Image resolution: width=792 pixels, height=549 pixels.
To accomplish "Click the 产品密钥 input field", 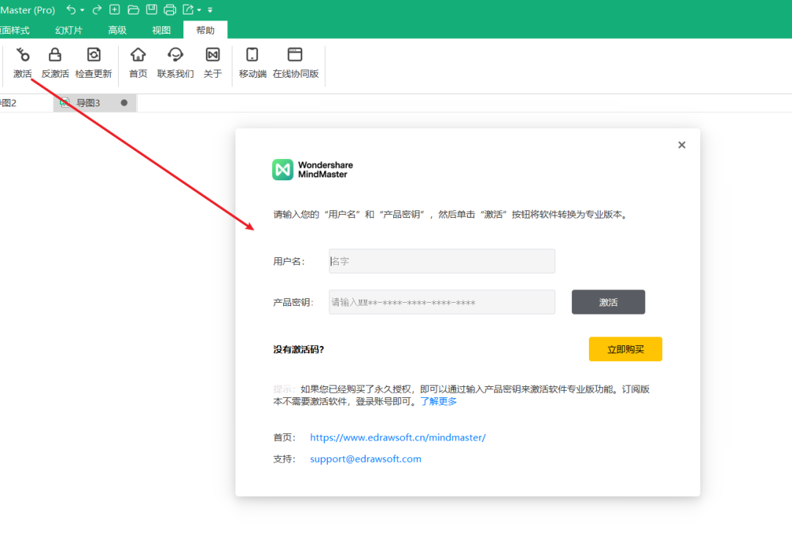I will point(442,302).
